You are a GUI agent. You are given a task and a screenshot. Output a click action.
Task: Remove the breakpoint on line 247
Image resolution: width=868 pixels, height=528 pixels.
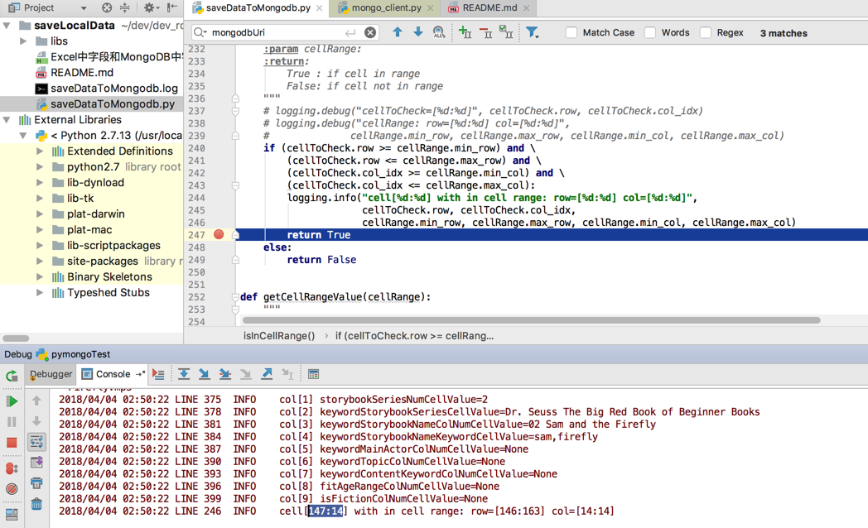point(219,234)
